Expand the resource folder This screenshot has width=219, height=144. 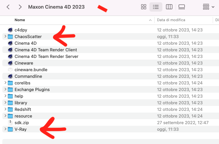coord(5,116)
